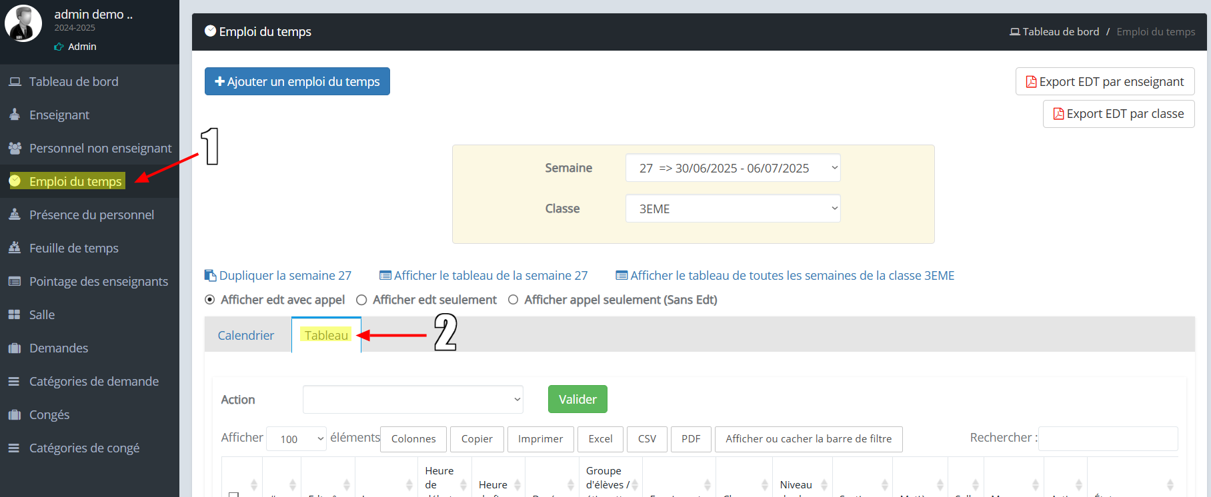Export table with CSV button
1211x497 pixels.
pyautogui.click(x=647, y=439)
